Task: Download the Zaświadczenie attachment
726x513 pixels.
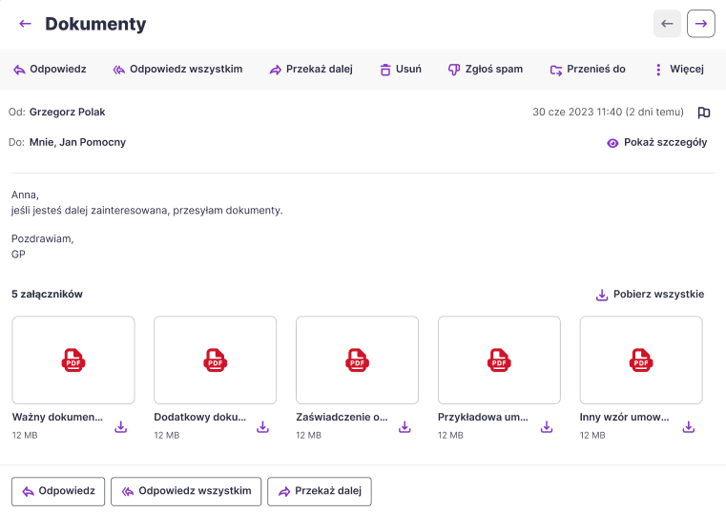Action: pos(404,427)
